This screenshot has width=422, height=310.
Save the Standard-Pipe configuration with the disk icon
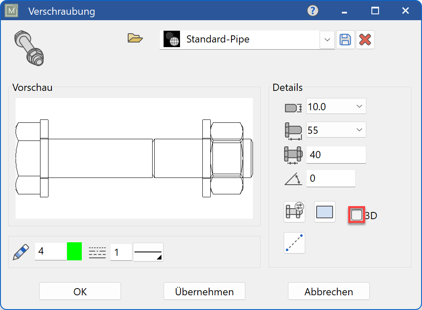tap(345, 39)
